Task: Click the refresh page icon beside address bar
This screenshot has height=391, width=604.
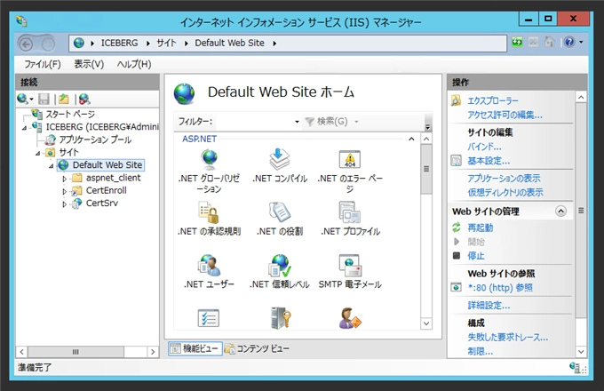Action: [517, 42]
